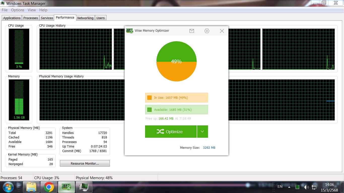344x193 pixels.
Task: Click the network tray icon
Action: pos(314,187)
